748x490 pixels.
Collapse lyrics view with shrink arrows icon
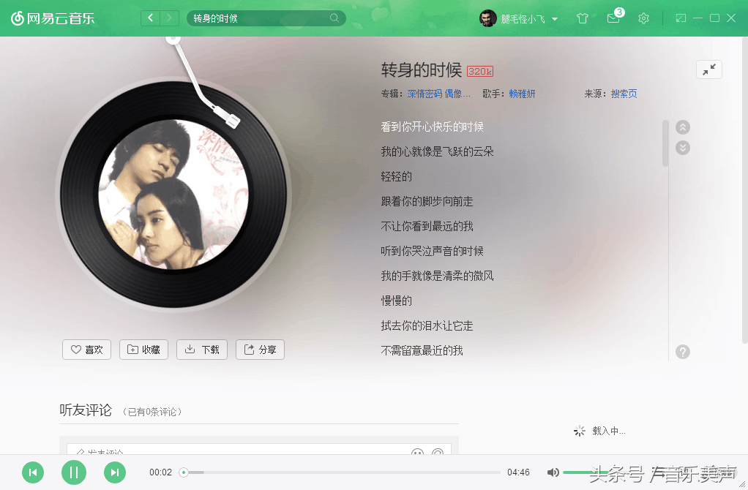709,69
